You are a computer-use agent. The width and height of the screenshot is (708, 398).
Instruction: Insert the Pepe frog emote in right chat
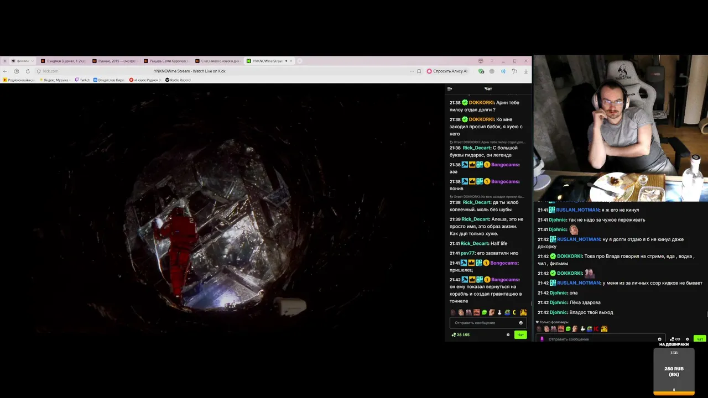589,329
